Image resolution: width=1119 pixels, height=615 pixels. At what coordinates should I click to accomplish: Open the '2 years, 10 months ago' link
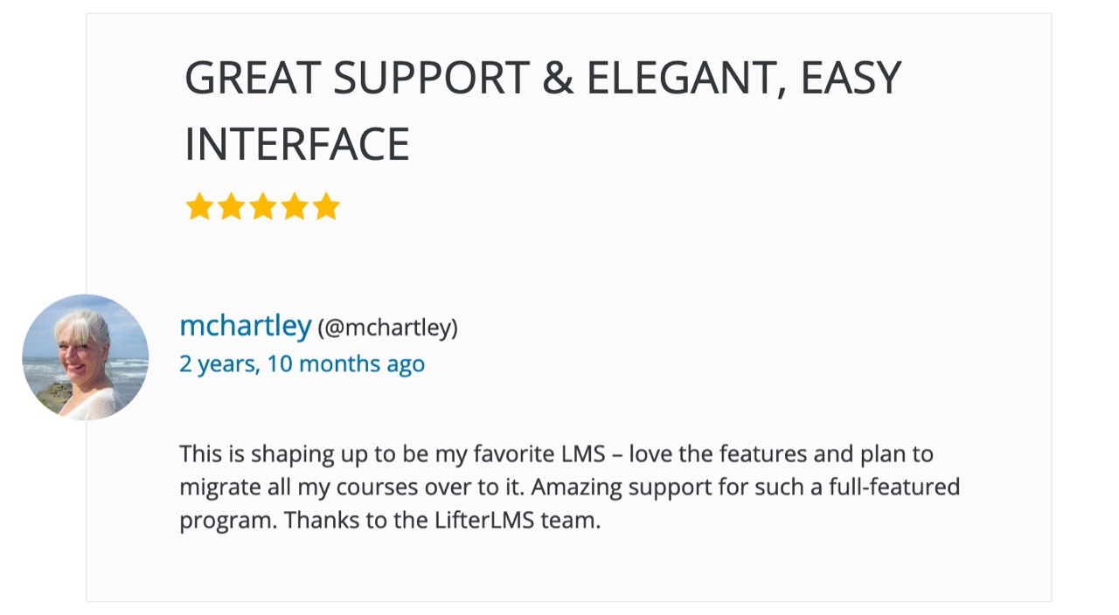click(x=302, y=363)
